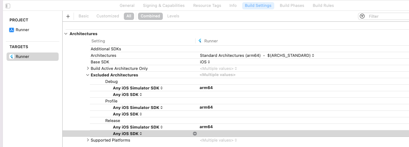
Task: Click the minus icon on Release row
Action: (195, 134)
